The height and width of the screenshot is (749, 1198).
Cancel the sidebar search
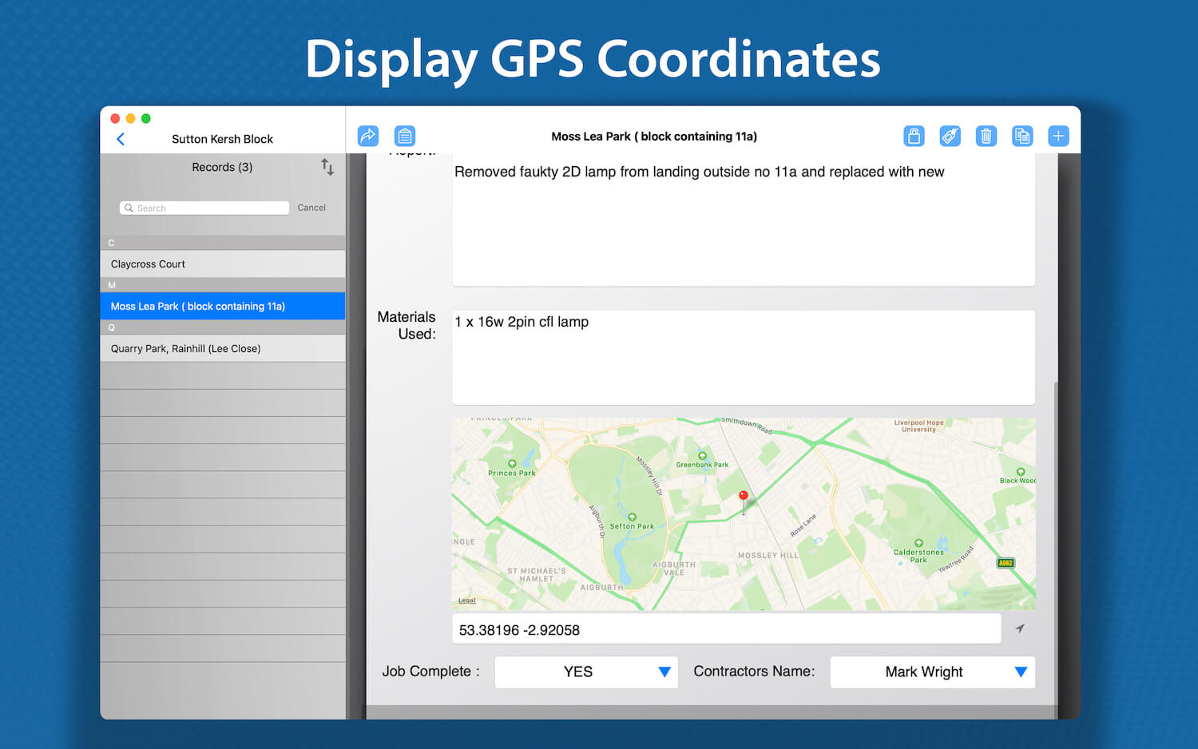pyautogui.click(x=311, y=208)
